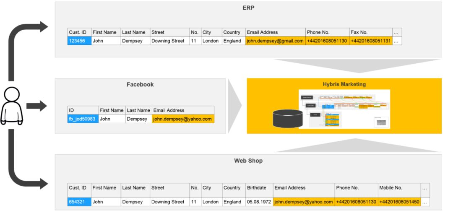
Task: Click the "Birthdate" column header
Action: (260, 190)
